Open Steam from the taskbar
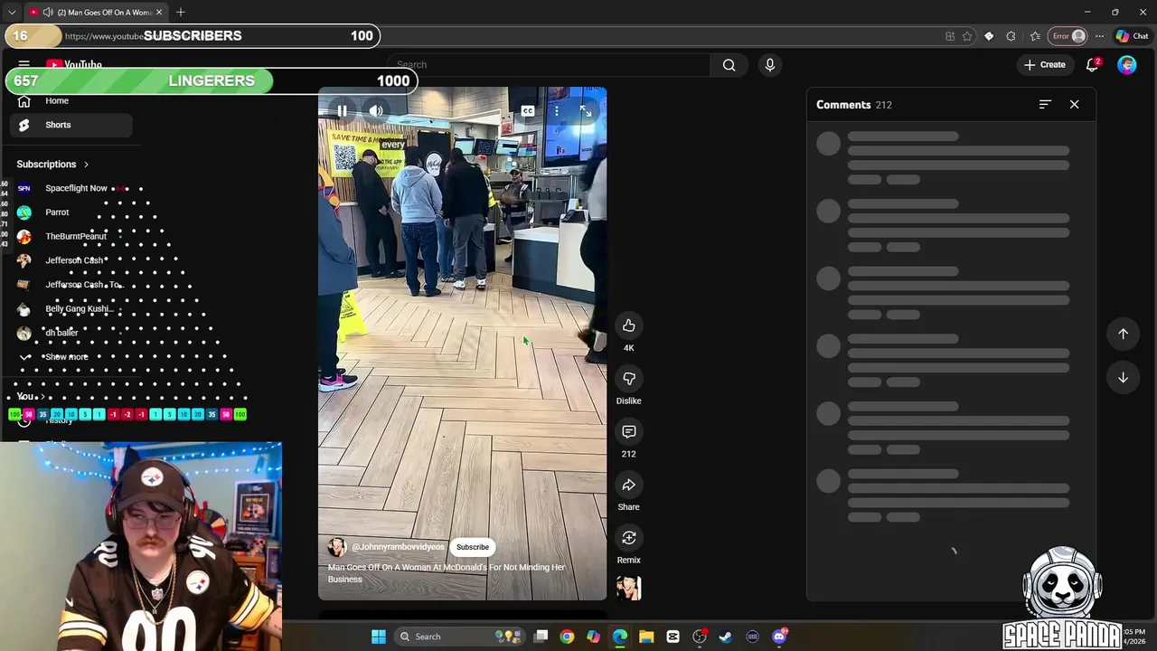 725,637
